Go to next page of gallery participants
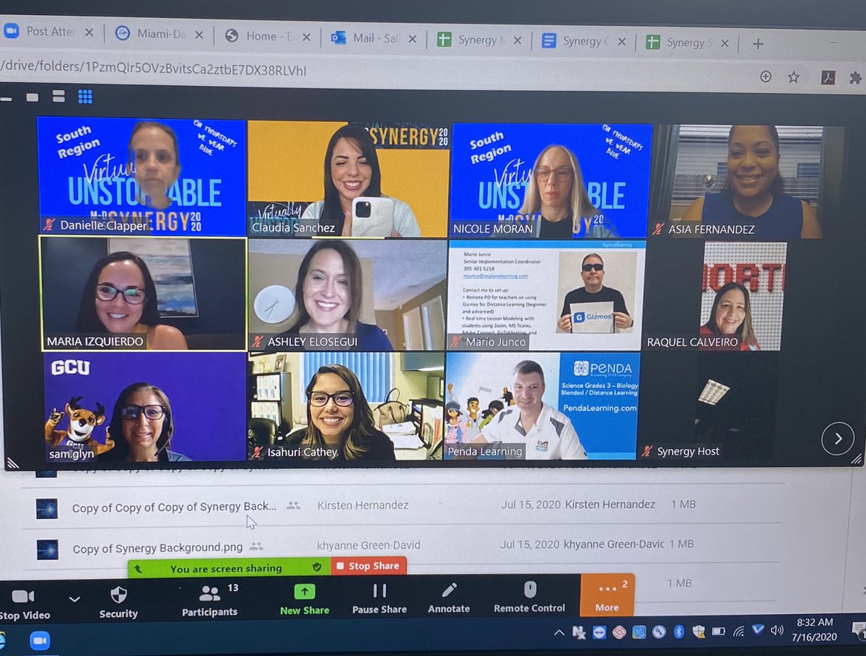Image resolution: width=866 pixels, height=656 pixels. [x=838, y=438]
